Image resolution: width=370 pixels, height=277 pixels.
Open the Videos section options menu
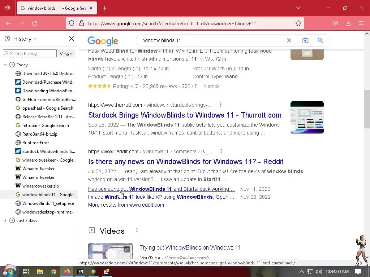pos(137,230)
